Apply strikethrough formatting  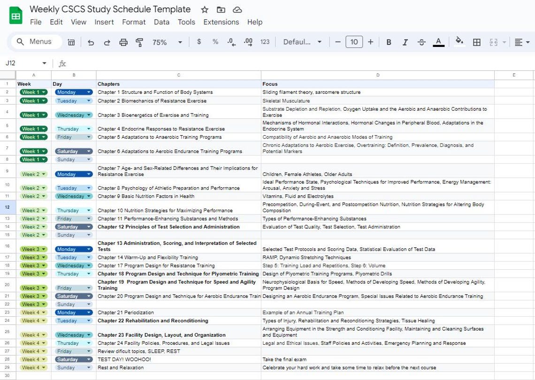(421, 42)
